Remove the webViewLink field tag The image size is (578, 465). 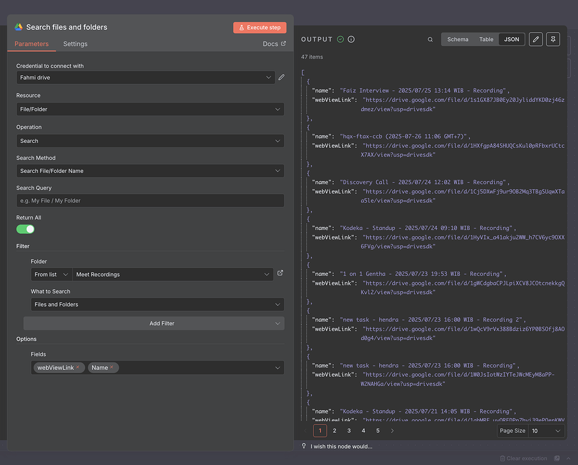point(78,367)
